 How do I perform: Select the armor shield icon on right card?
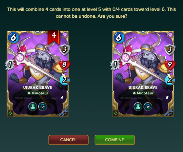click(170, 49)
